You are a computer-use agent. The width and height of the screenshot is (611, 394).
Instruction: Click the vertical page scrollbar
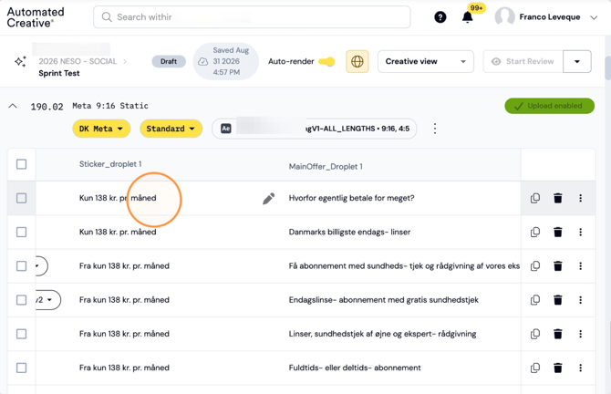(x=607, y=68)
